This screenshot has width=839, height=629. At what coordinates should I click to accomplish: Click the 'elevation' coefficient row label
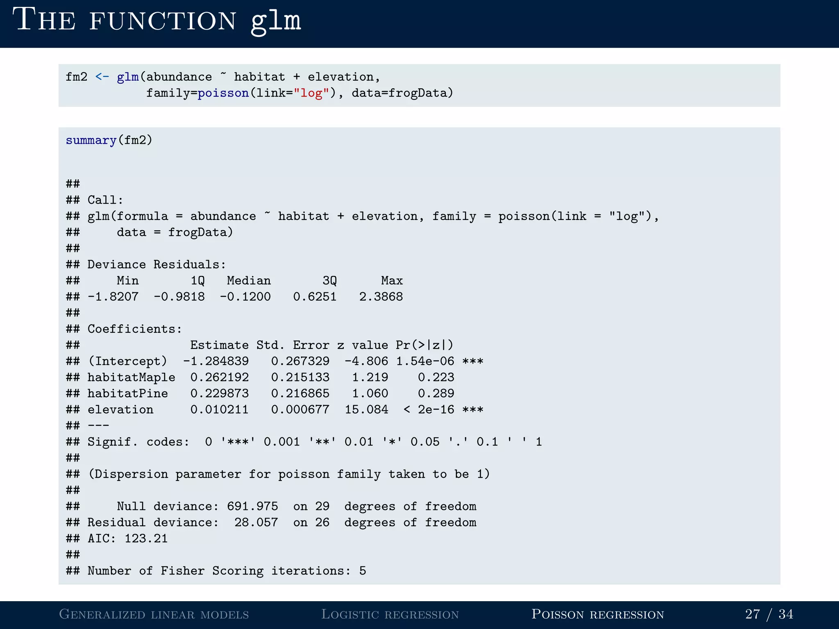(x=120, y=410)
